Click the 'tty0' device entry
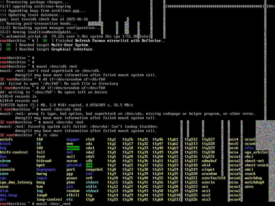This screenshot has height=206, width=275. click(x=90, y=200)
